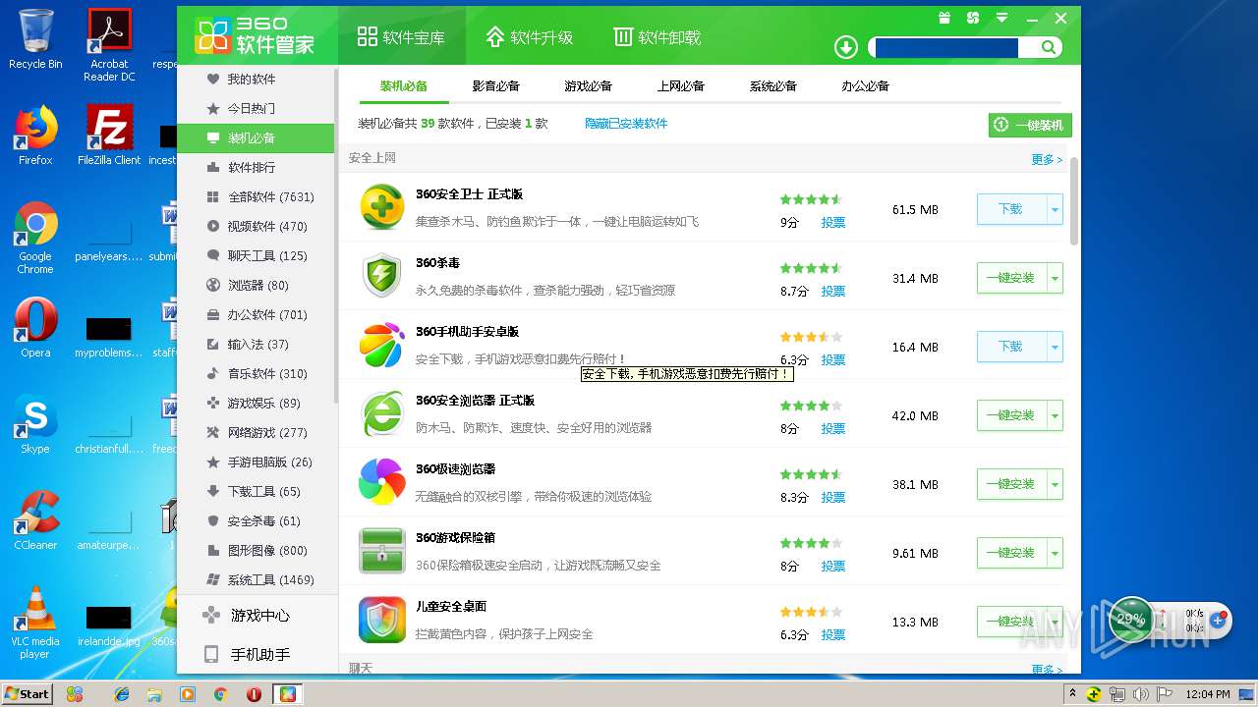Image resolution: width=1258 pixels, height=707 pixels.
Task: Expand dropdown arrow beside 360游戏保险箱 一键安装
Action: click(x=1056, y=553)
